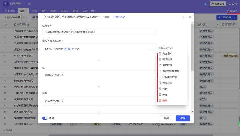Image resolution: width=240 pixels, height=136 pixels.
Task: Click the 获取单条数据 icon
Action: [160, 77]
